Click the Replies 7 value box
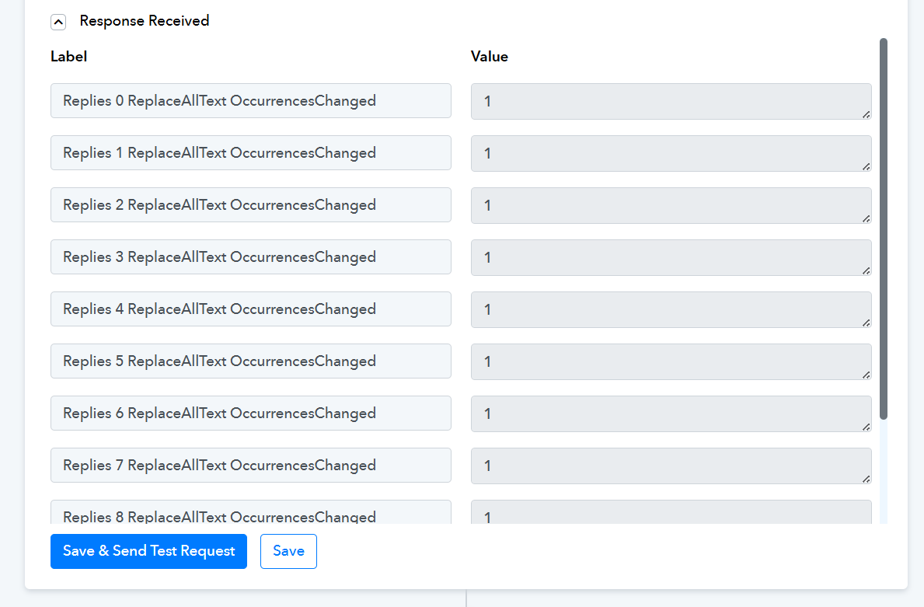The width and height of the screenshot is (924, 607). tap(671, 466)
